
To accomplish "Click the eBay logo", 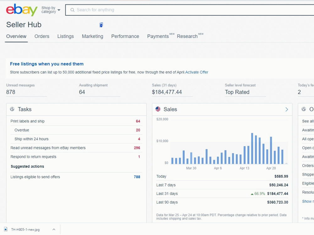I will 22,10.
